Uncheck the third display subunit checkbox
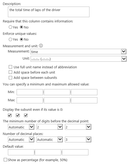 click(26, 115)
